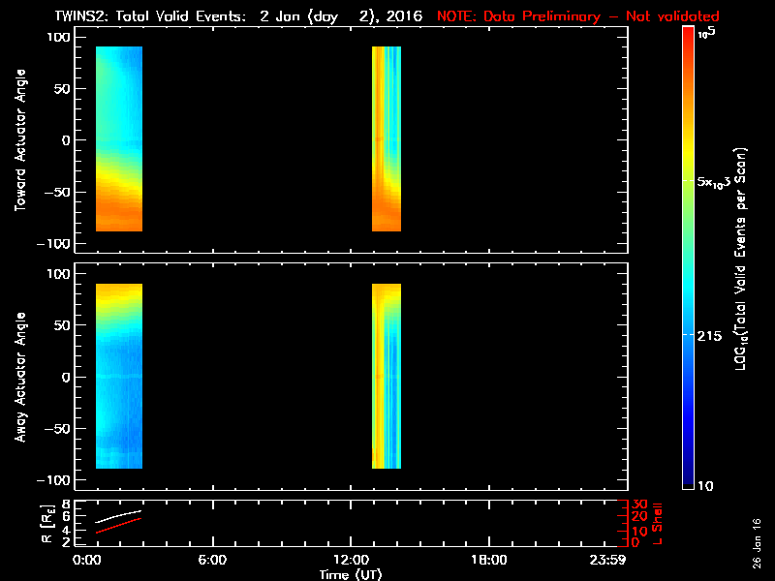Click the 13:00 UT data strip in Away panel
This screenshot has width=775, height=581.
coord(387,376)
